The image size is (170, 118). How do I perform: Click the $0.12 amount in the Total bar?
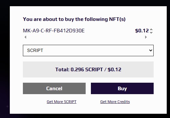tap(114, 70)
